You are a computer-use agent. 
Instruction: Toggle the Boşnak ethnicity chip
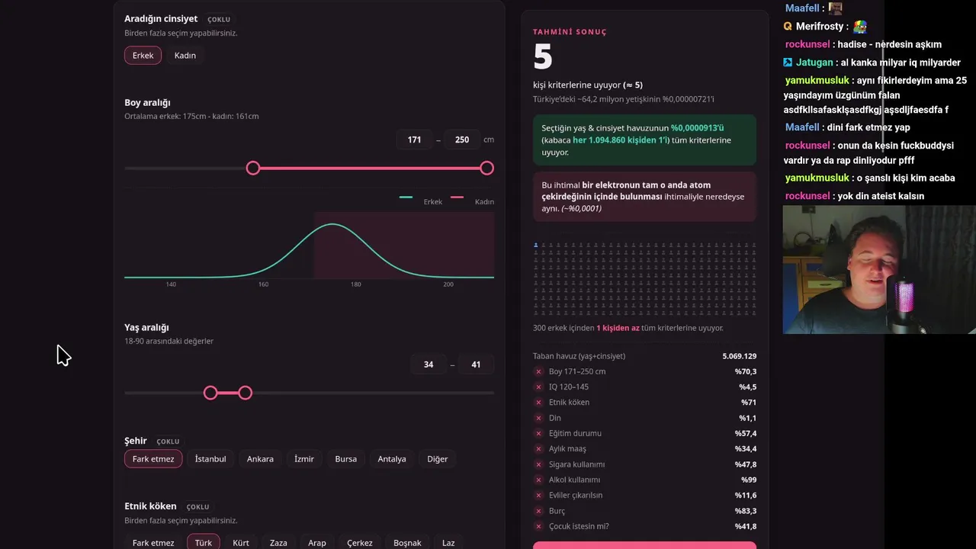tap(407, 541)
